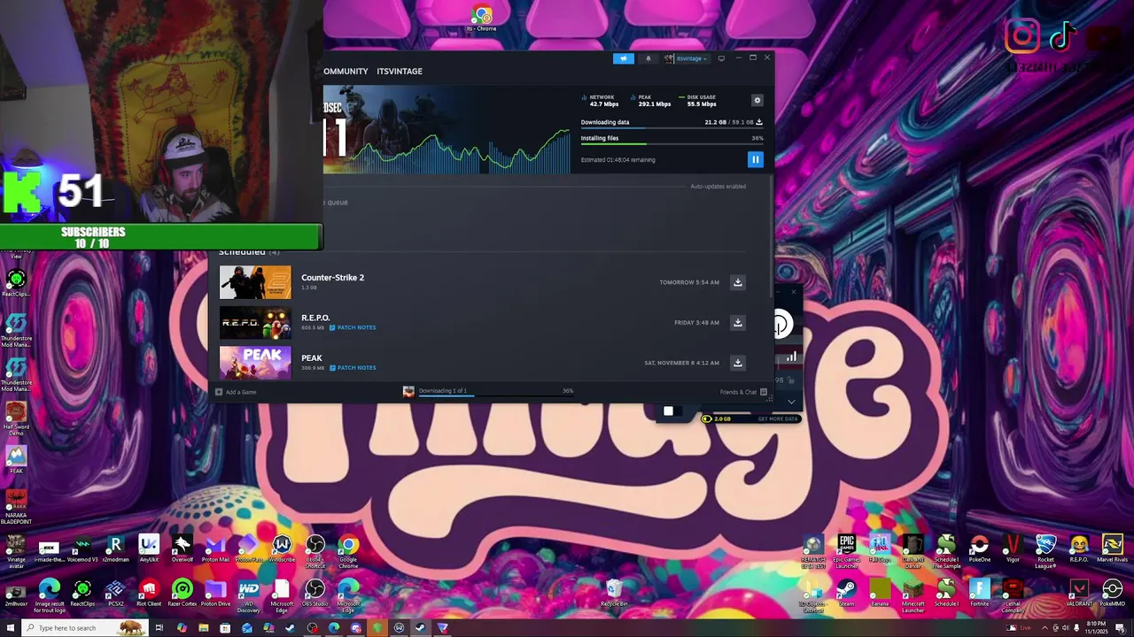Select Counter-Strike 2 thumbnail in Scheduled list
Image resolution: width=1134 pixels, height=637 pixels.
tap(255, 282)
